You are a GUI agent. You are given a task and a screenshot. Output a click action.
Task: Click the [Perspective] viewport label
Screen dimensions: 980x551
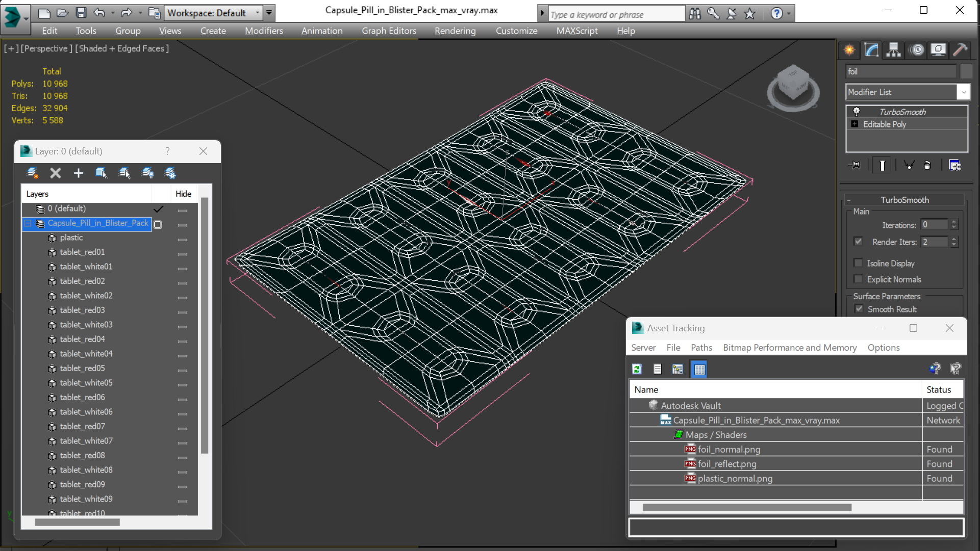coord(45,48)
